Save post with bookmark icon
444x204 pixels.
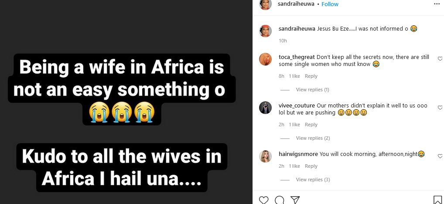[x=437, y=200]
